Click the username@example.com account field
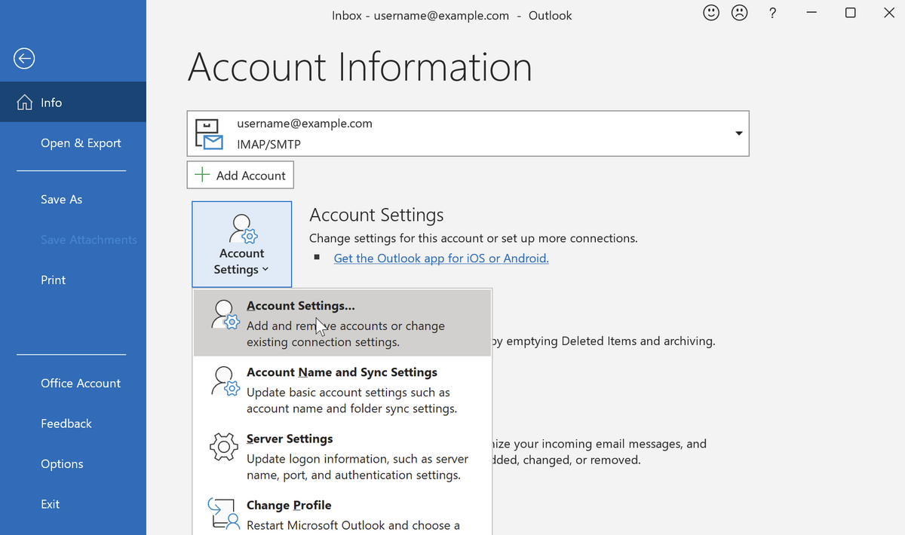Screen dimensions: 905x535 [468, 133]
